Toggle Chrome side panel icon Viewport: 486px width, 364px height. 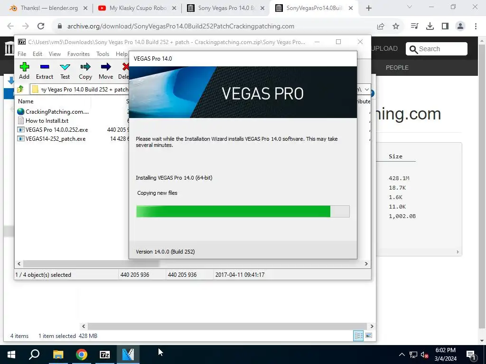tap(445, 27)
